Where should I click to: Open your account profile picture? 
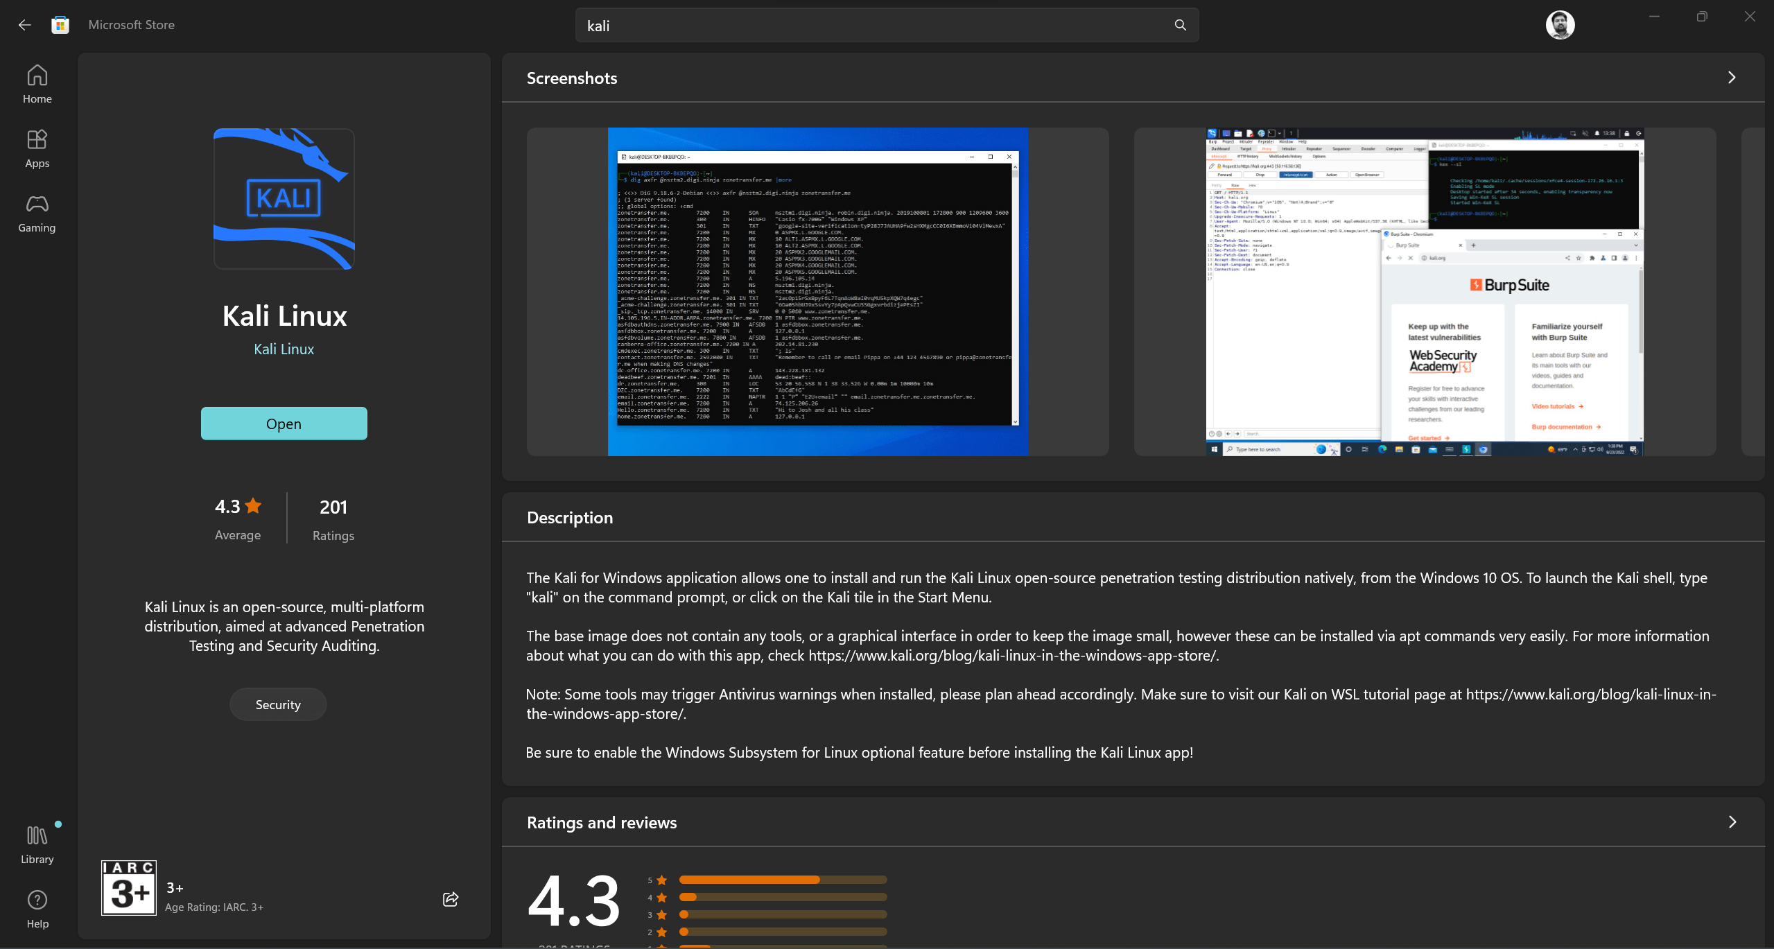(1560, 25)
